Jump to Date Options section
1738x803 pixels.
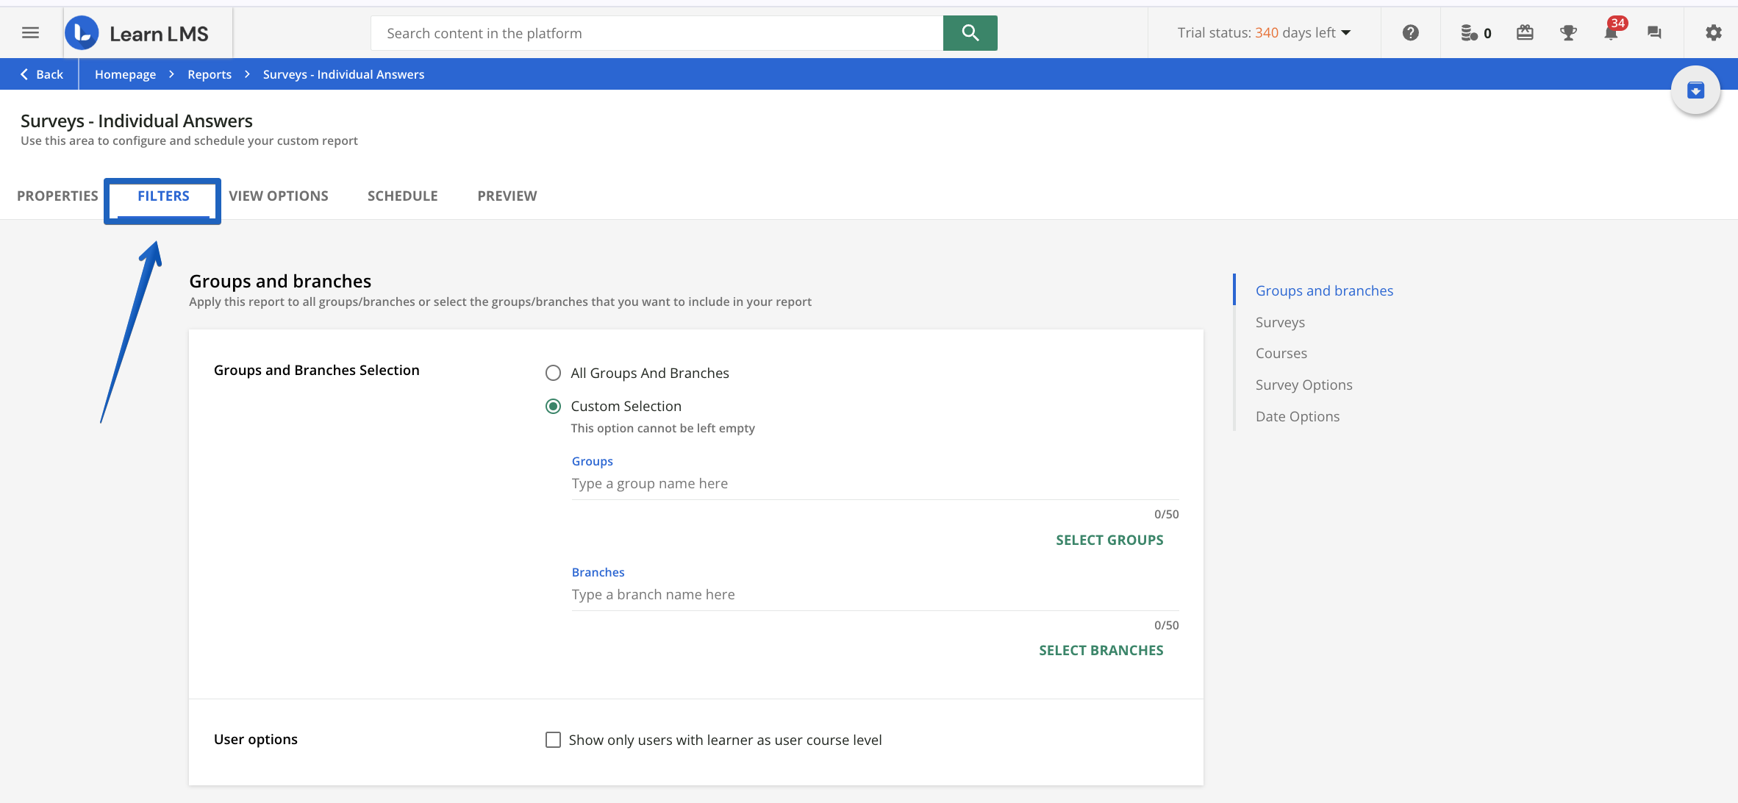[x=1297, y=416]
